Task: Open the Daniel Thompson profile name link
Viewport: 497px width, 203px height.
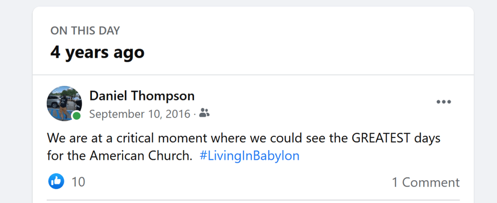Action: (142, 96)
